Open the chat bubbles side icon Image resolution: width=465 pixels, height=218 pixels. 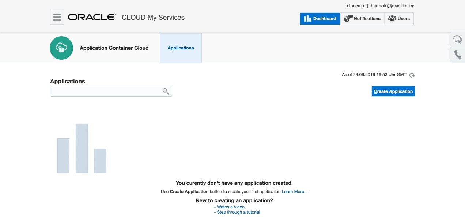[457, 39]
